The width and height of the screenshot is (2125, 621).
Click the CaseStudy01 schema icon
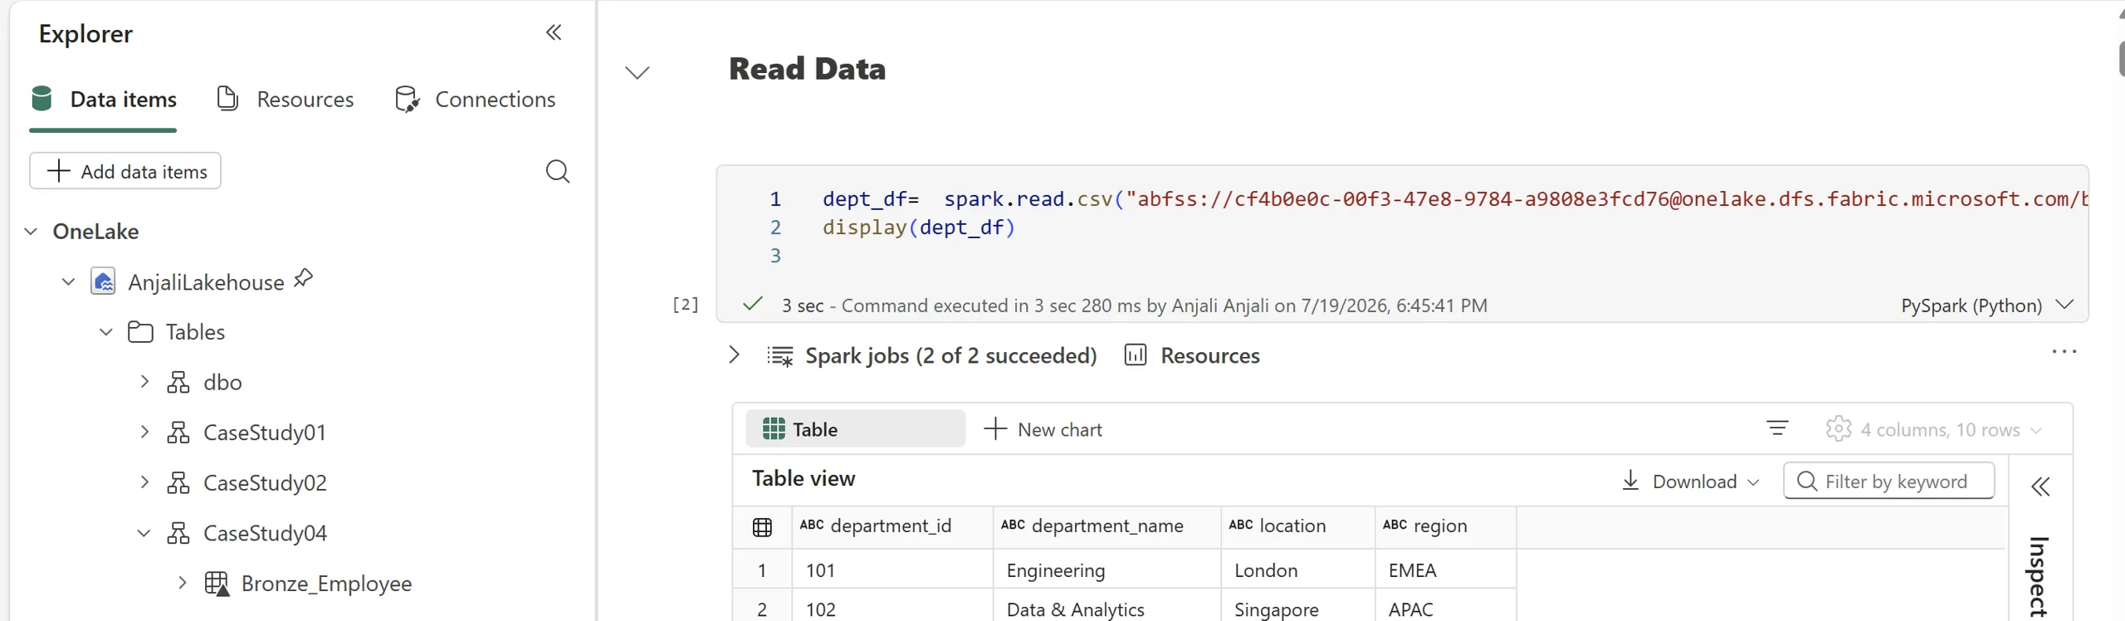pos(178,433)
